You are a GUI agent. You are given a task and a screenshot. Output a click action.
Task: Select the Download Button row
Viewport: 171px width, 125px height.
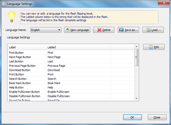[71, 70]
